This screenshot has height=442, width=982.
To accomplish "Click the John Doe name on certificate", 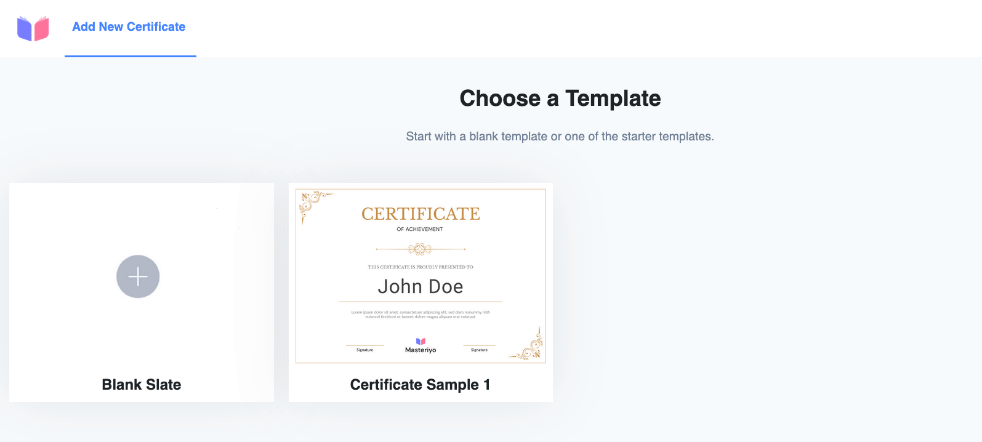I will click(420, 287).
